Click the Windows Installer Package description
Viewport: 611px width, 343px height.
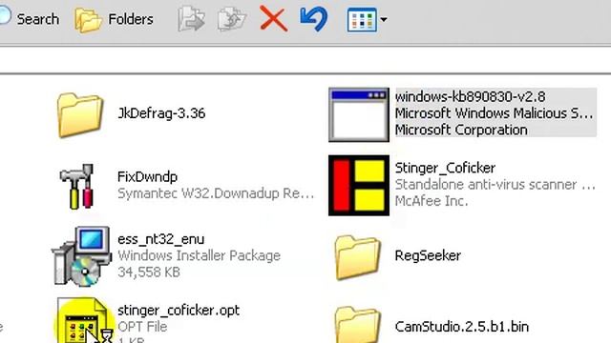coord(199,255)
